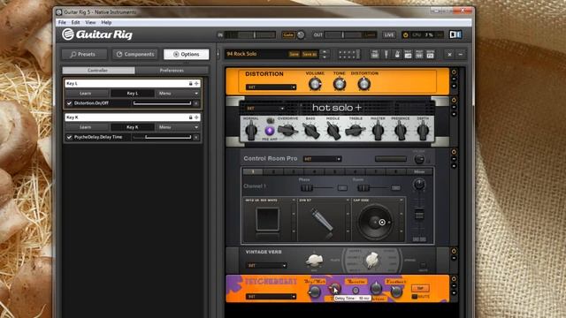Screen dimensions: 566x318
Task: Select Control Room Pro channel 1 tab
Action: [x=253, y=172]
